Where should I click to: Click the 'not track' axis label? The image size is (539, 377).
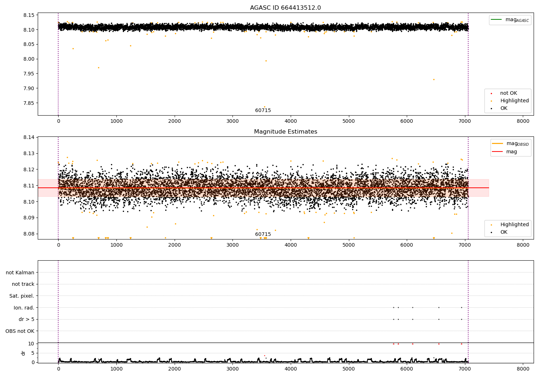point(23,284)
